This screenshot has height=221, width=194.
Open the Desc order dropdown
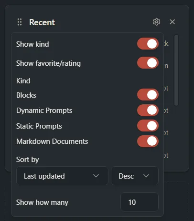[x=135, y=176]
